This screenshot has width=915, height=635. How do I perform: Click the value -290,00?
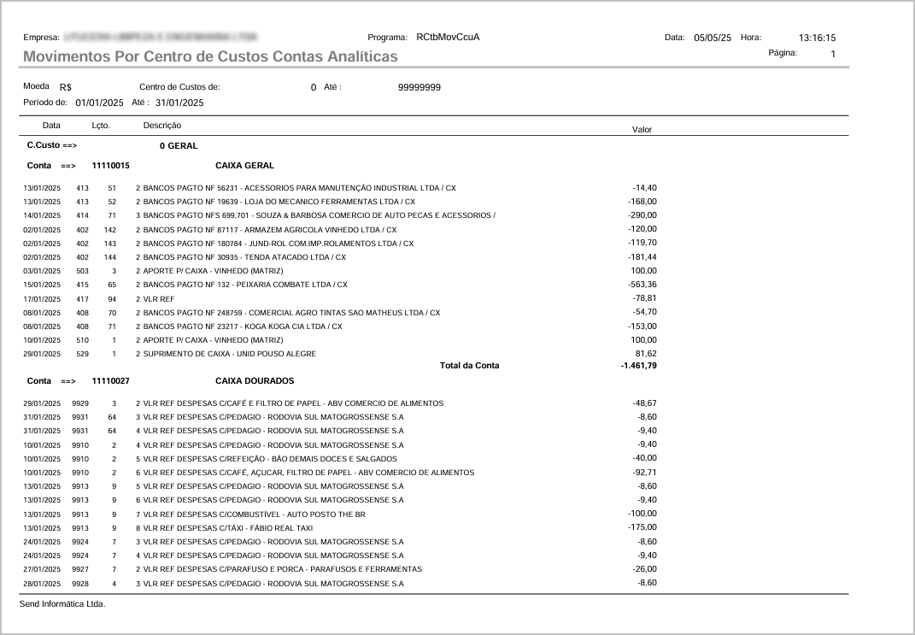(x=642, y=215)
